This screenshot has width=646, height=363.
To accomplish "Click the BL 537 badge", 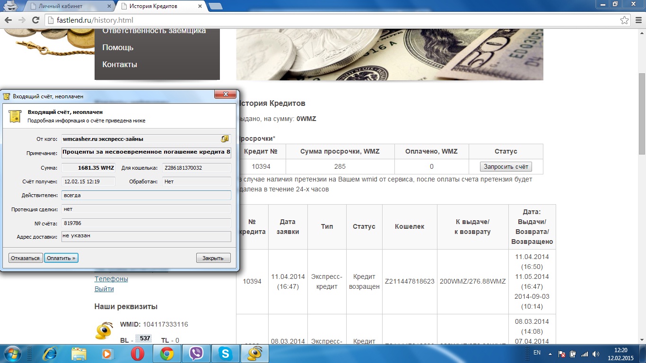I will [x=143, y=338].
